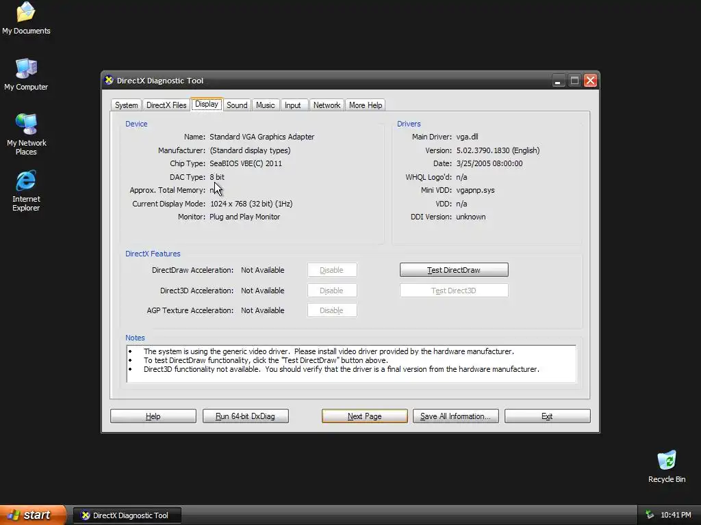701x525 pixels.
Task: Click the network status icon in system tray
Action: tap(650, 515)
